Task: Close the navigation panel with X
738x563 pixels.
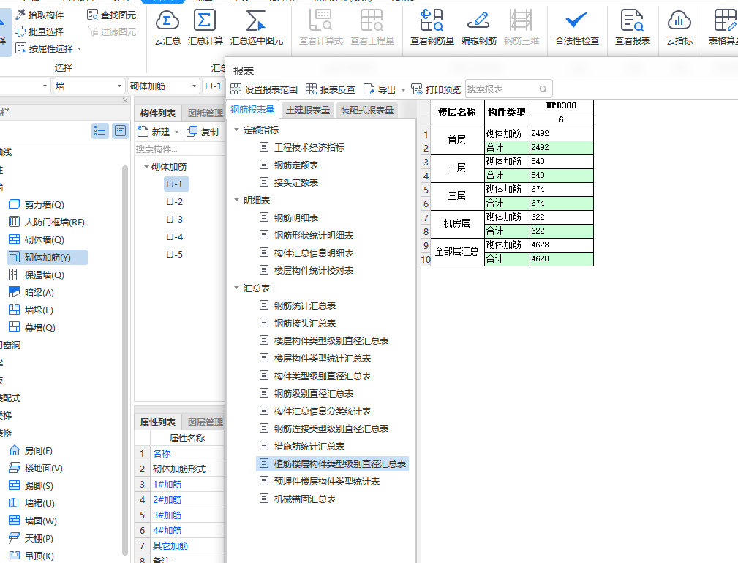Action: (x=125, y=100)
